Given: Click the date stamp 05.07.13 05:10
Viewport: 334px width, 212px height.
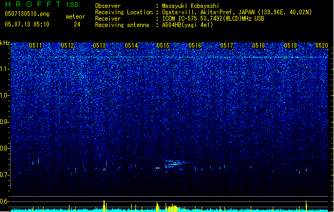Looking at the screenshot, I should click(x=27, y=24).
